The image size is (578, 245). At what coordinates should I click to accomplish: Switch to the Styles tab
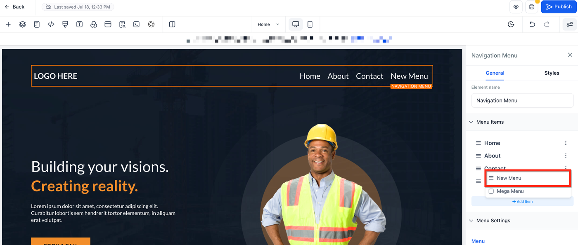tap(552, 73)
